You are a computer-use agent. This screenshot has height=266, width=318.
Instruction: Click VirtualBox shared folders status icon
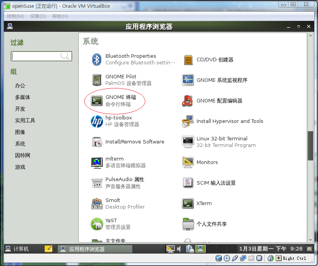tap(251, 258)
